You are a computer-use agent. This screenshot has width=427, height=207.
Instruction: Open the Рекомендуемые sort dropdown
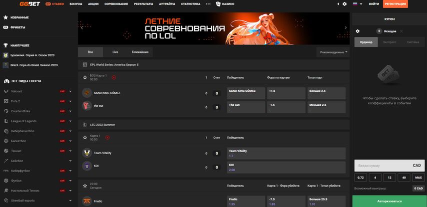333,52
